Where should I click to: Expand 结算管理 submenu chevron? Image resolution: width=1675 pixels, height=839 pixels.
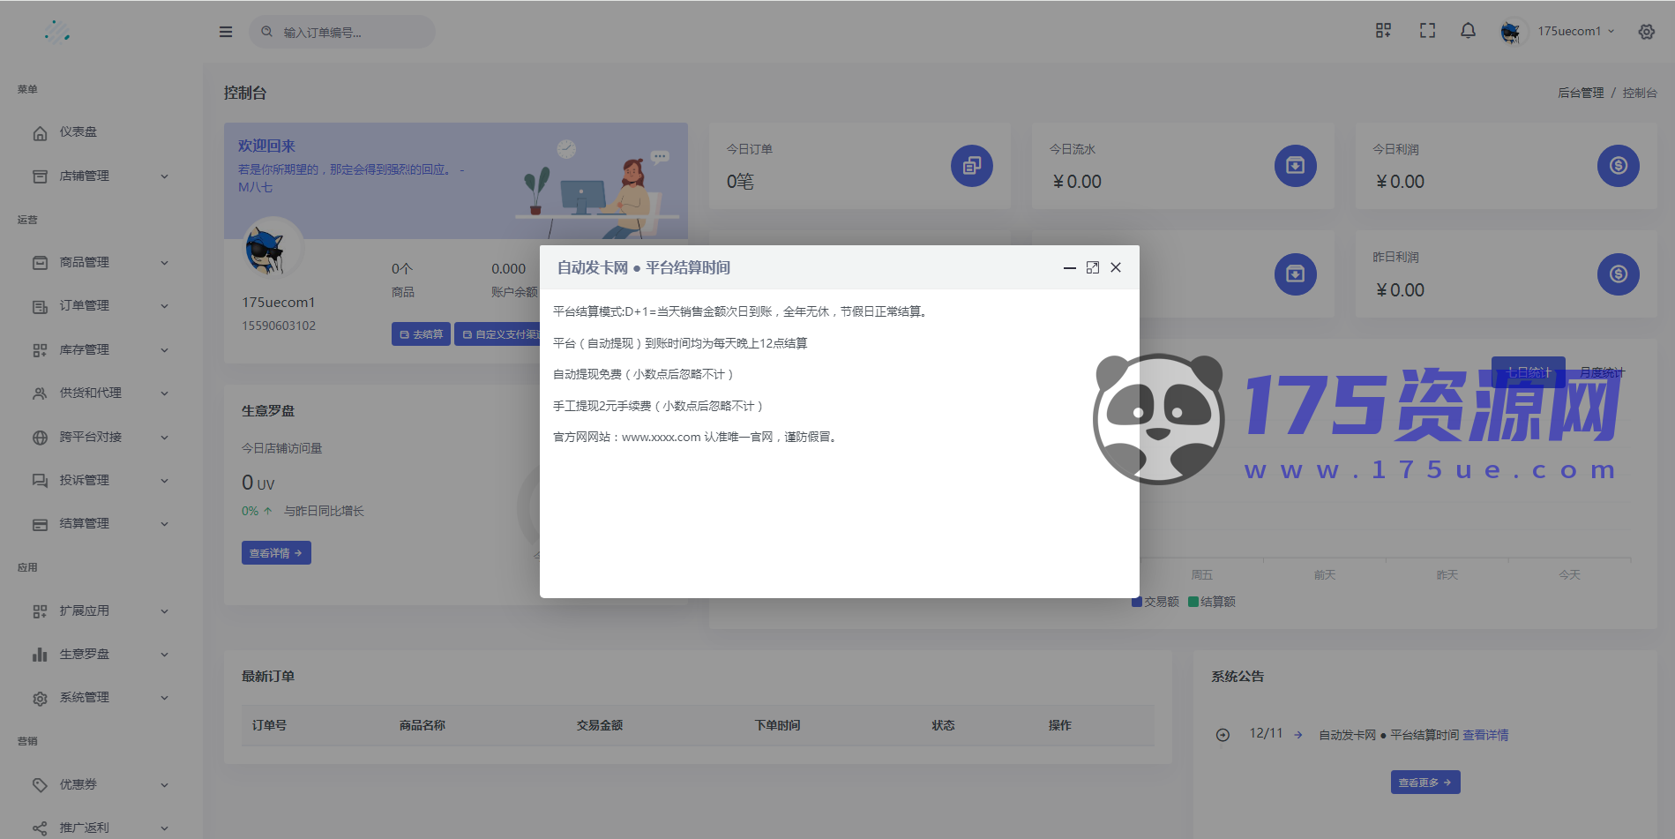[164, 524]
